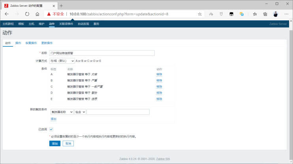293x164 pixels.
Task: Remove condition B (严重)
Action: coord(159,80)
